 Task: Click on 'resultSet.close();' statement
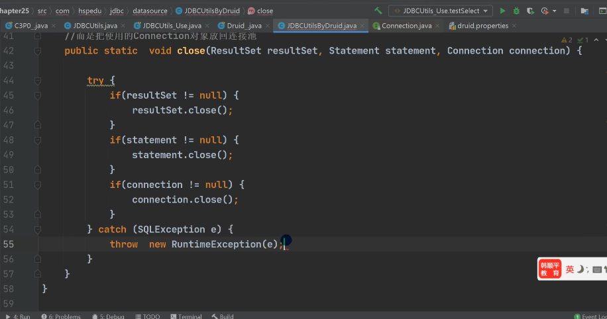pyautogui.click(x=182, y=111)
